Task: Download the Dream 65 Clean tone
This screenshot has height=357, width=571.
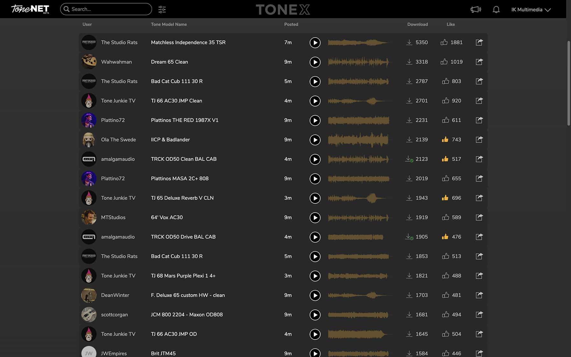Action: coord(409,62)
